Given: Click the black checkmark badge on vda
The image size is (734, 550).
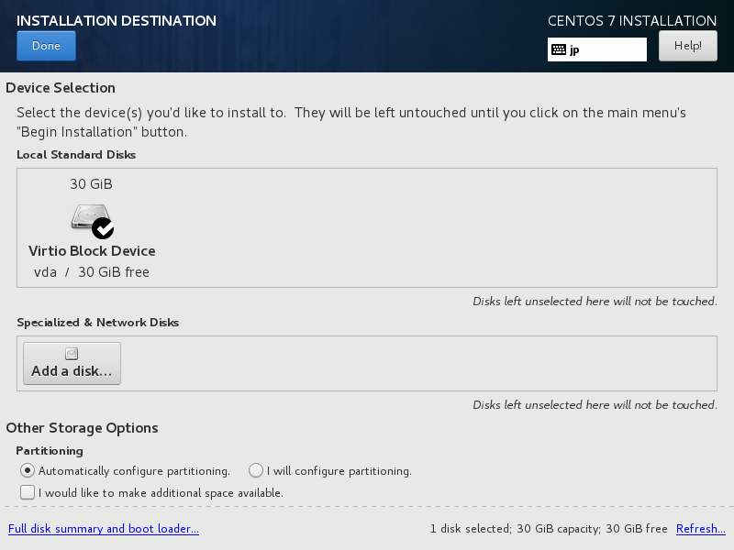Looking at the screenshot, I should point(102,225).
